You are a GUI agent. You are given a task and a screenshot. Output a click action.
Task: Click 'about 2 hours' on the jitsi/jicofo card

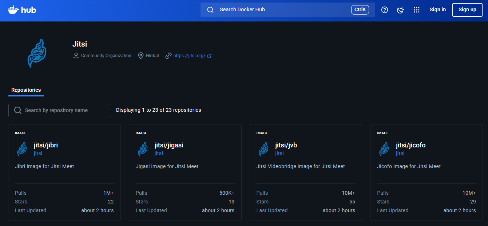coord(460,210)
